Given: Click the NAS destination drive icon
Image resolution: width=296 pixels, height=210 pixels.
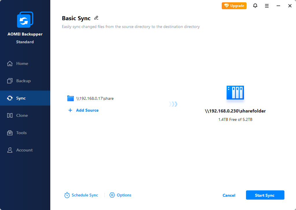Looking at the screenshot, I should pyautogui.click(x=235, y=93).
